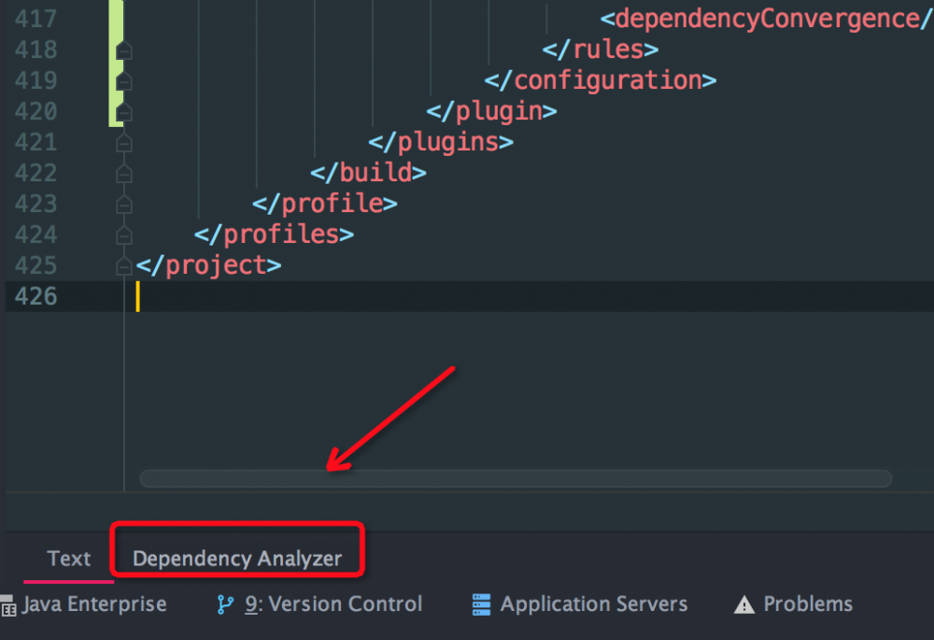
Task: Switch to the Text editor tab
Action: click(69, 559)
